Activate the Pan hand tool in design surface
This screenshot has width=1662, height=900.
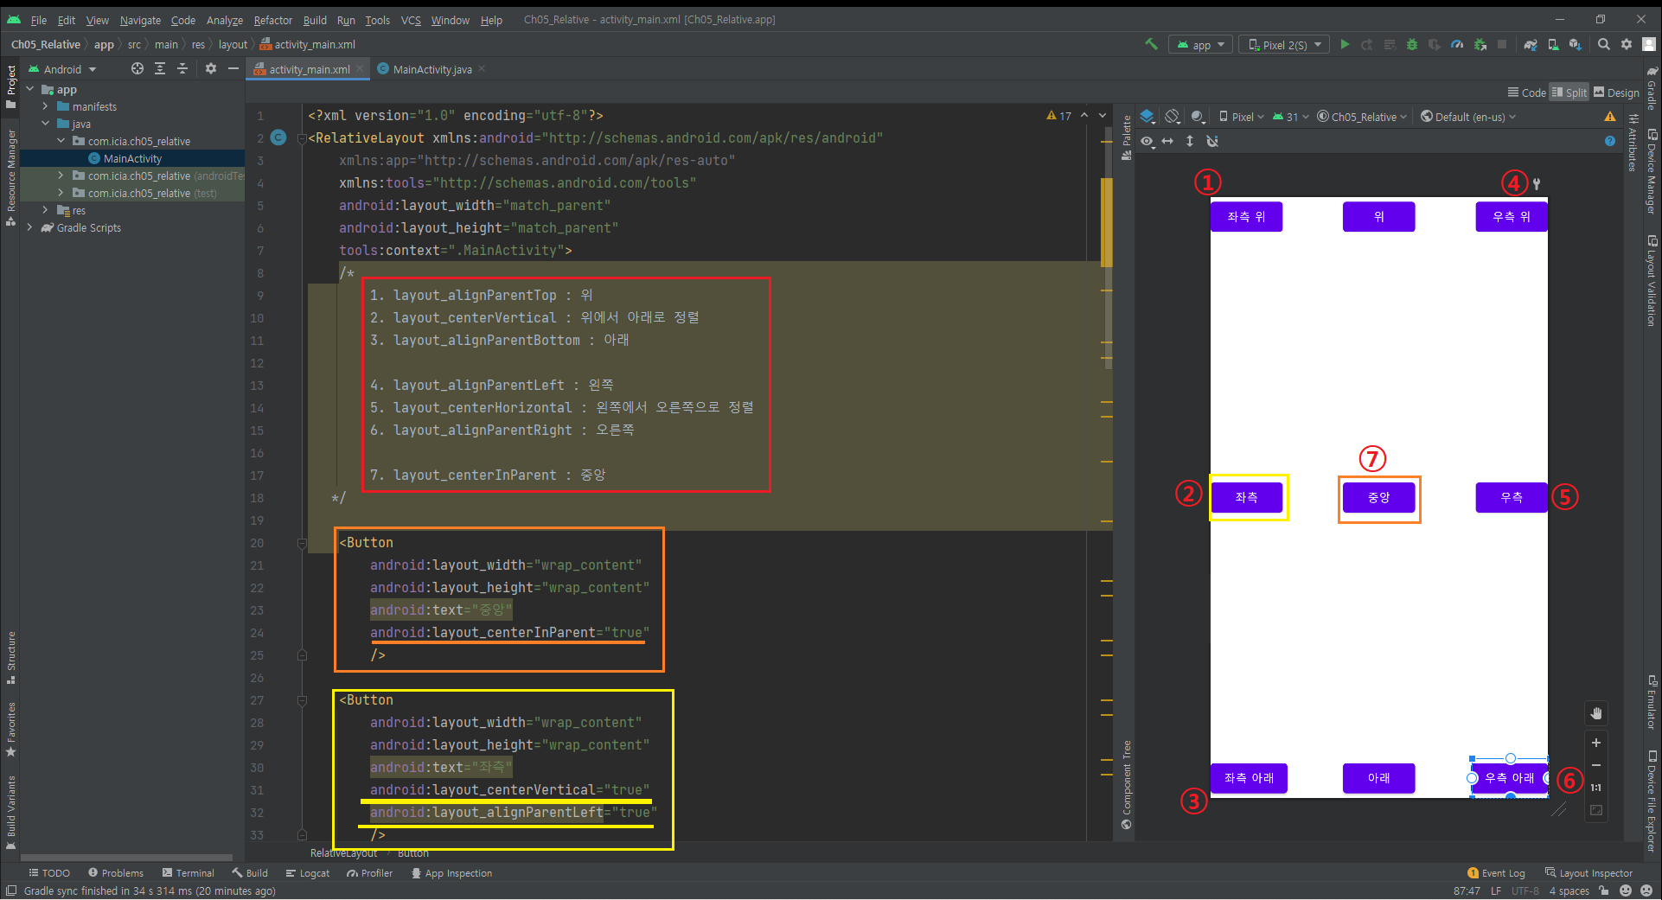click(1596, 713)
